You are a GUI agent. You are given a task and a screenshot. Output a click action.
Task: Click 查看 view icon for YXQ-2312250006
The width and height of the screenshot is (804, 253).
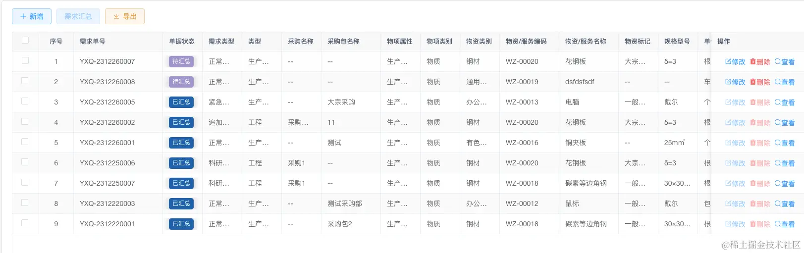785,163
